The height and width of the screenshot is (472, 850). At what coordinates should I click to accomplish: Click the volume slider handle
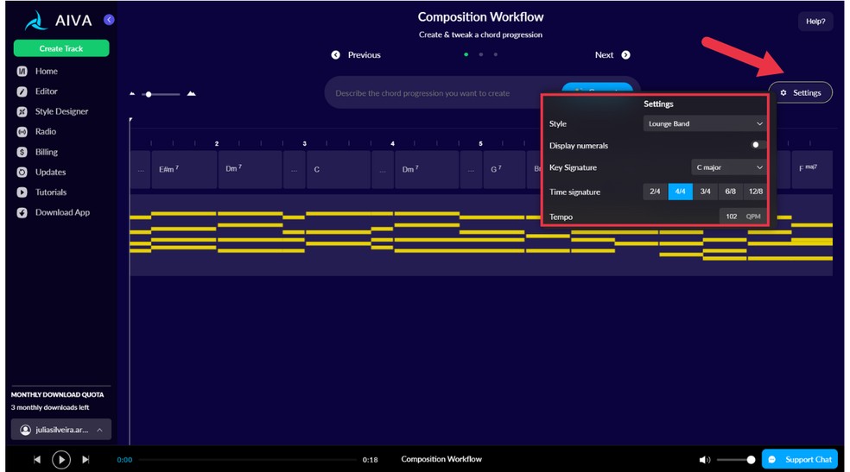751,460
